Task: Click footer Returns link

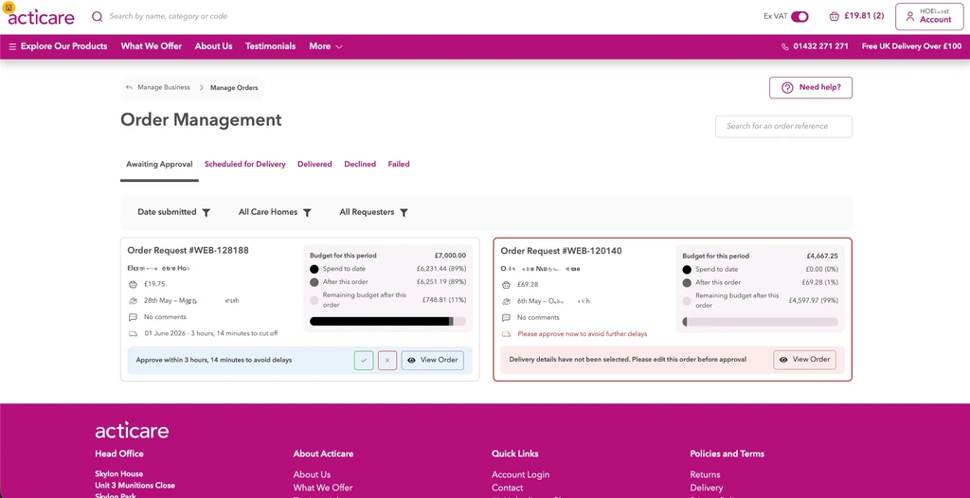Action: pyautogui.click(x=705, y=475)
